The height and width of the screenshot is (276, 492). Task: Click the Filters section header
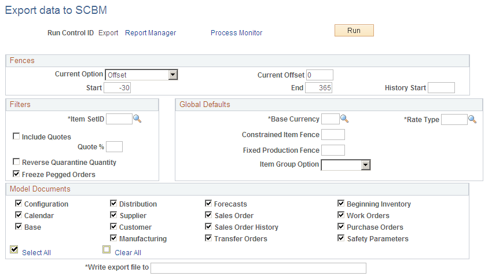tap(82, 105)
